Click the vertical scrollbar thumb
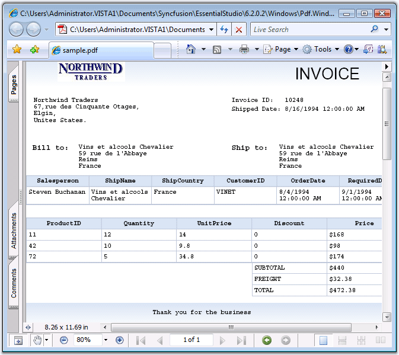Screen dimensions: 399x355 click(x=387, y=124)
